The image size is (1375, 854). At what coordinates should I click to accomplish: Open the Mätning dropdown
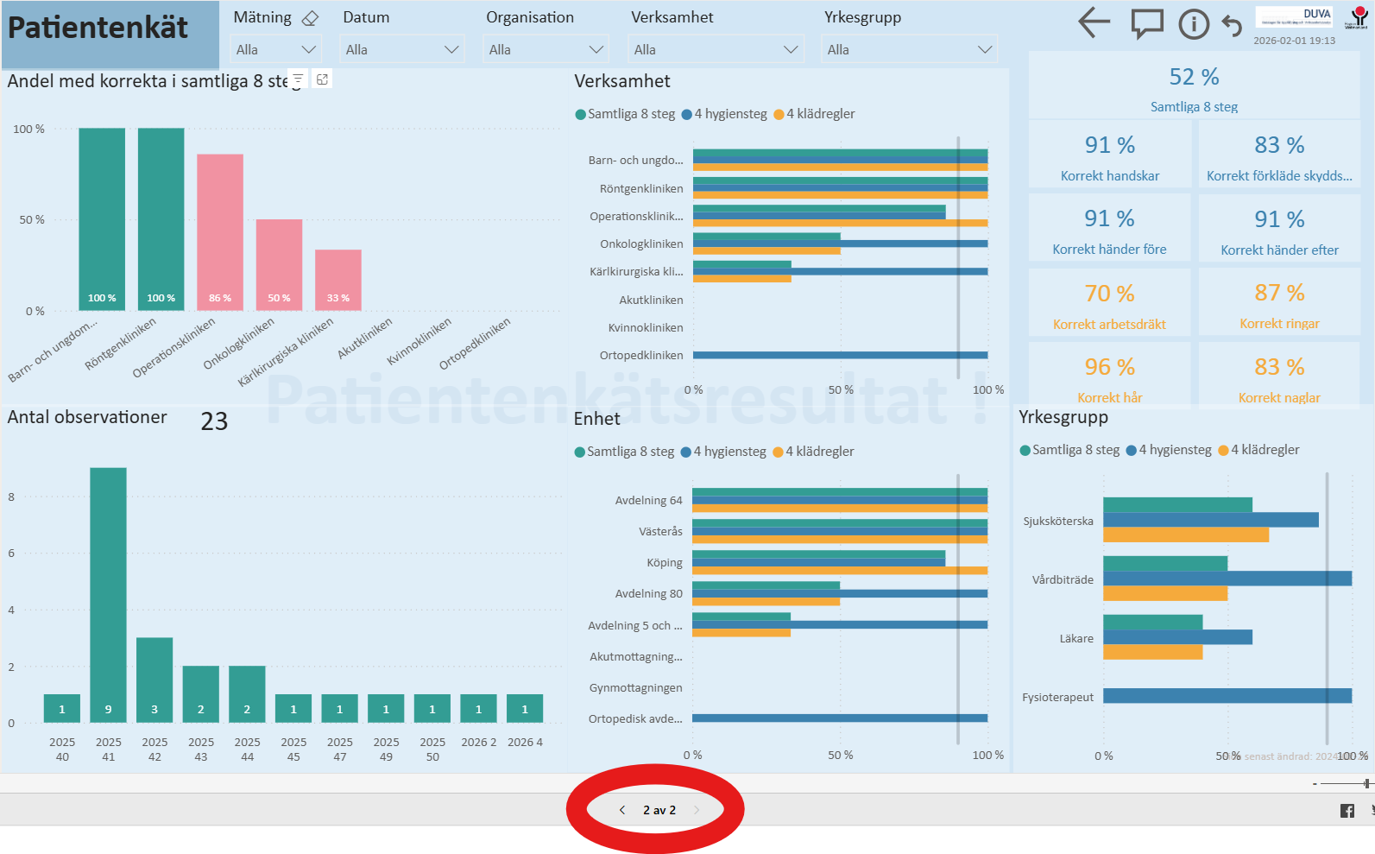(x=276, y=50)
